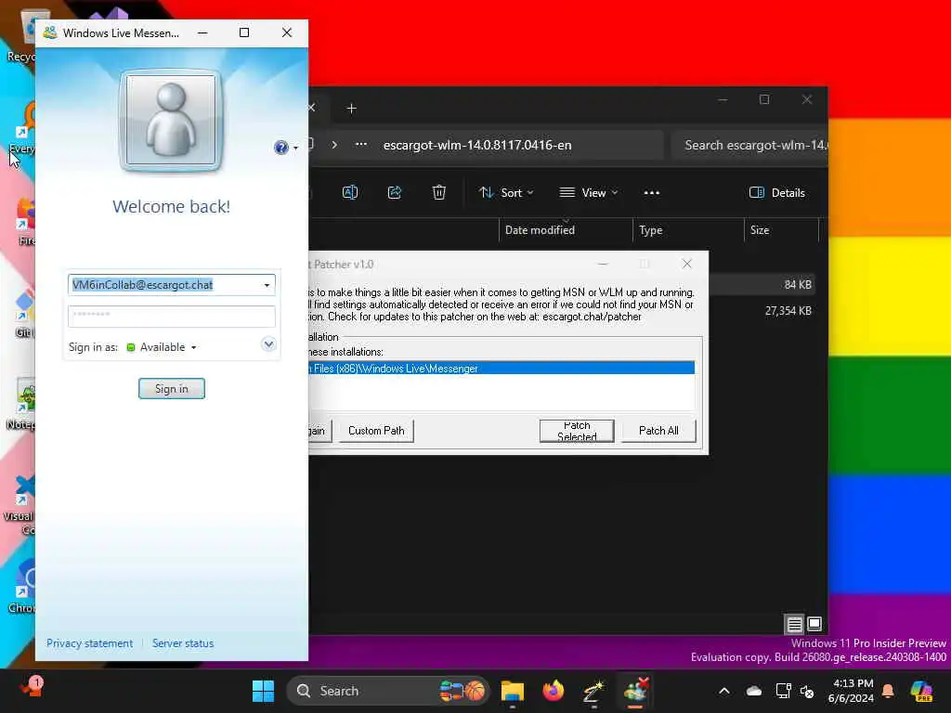Open Firefox from the taskbar

[x=554, y=691]
